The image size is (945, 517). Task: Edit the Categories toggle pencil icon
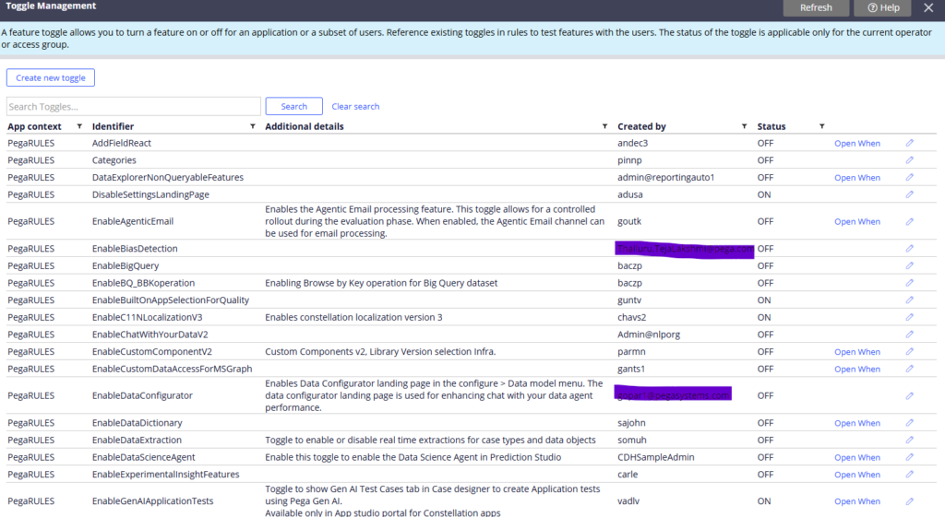pyautogui.click(x=909, y=160)
